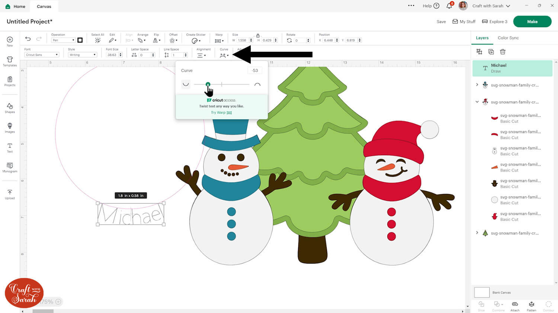The image size is (558, 313).
Task: Click the Curve value box showing -53
Action: click(255, 70)
